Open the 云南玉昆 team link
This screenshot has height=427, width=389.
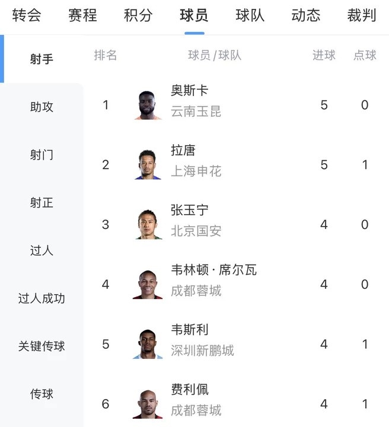[196, 111]
